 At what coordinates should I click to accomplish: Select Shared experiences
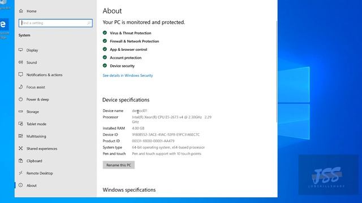[x=42, y=148]
